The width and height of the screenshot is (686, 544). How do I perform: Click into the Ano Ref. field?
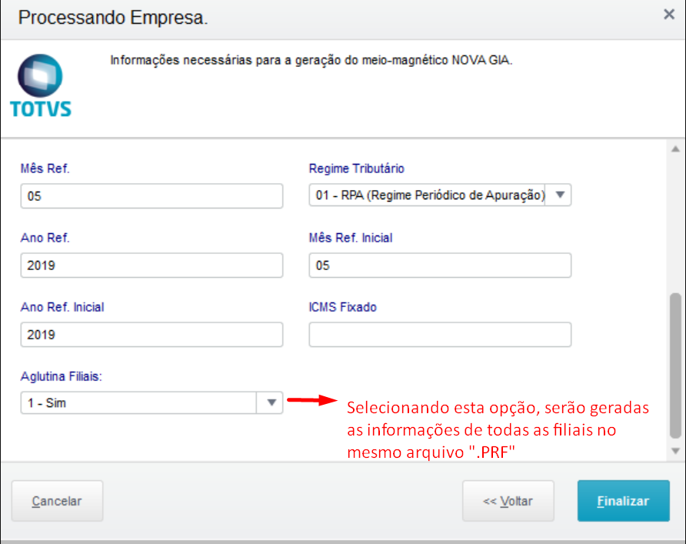click(152, 265)
